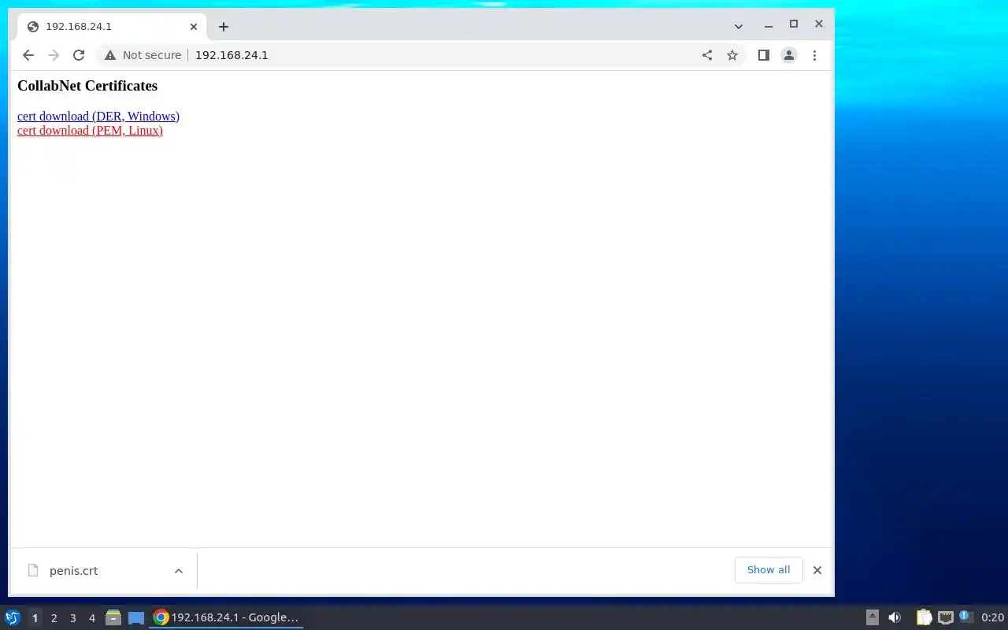Image resolution: width=1008 pixels, height=630 pixels.
Task: Go back using the browser back arrow
Action: pyautogui.click(x=28, y=55)
